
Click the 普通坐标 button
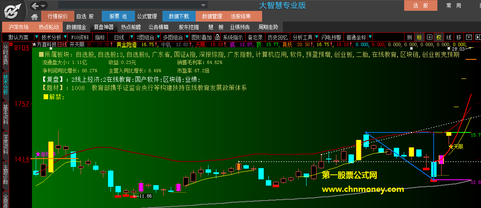[x=356, y=37]
